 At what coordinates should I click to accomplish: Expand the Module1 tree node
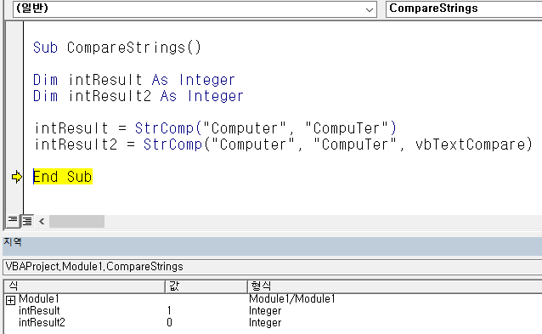point(10,300)
